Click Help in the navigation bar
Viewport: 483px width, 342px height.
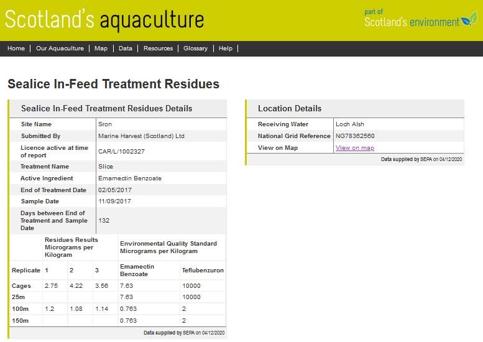(x=226, y=49)
